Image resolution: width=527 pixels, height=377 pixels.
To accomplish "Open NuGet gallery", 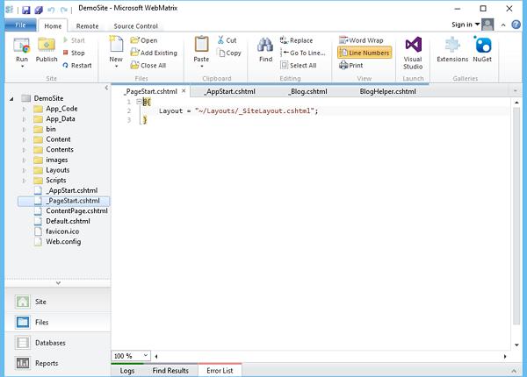I will click(x=482, y=49).
